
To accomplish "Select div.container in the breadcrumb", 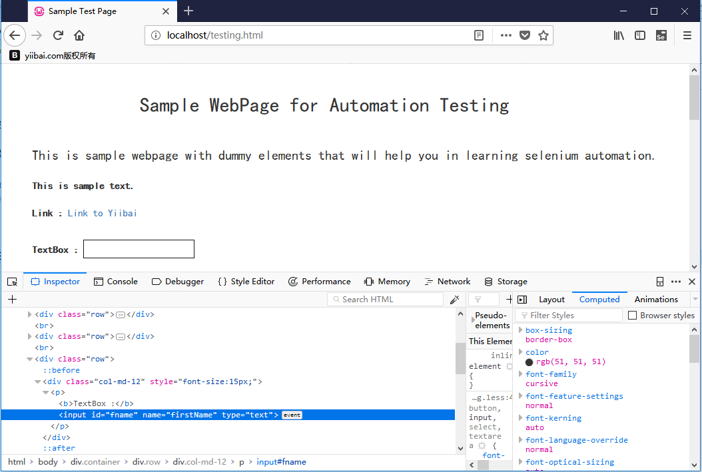I will point(95,462).
